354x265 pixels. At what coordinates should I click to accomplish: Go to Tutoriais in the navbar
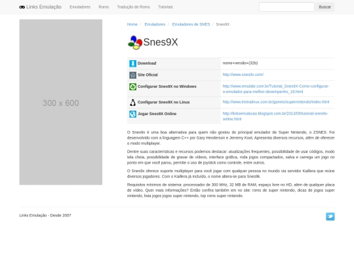(165, 7)
